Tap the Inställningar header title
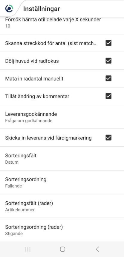124x257 pixels. (42, 9)
